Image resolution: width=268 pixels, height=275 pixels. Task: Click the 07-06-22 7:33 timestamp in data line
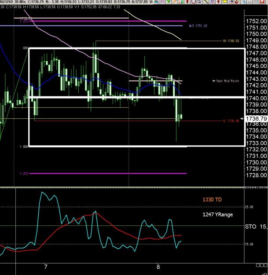[109, 7]
